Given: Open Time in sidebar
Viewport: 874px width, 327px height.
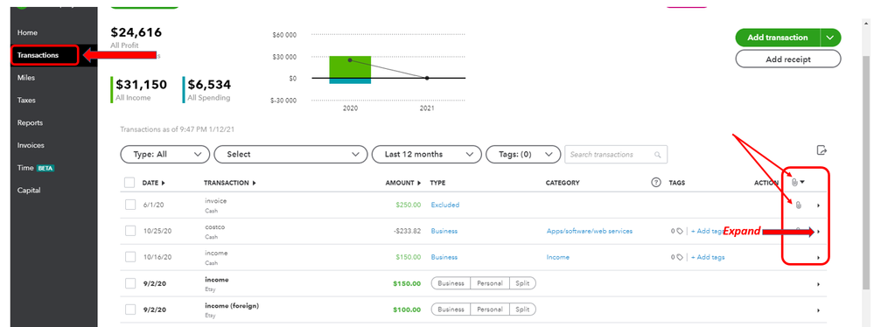Looking at the screenshot, I should [x=25, y=168].
